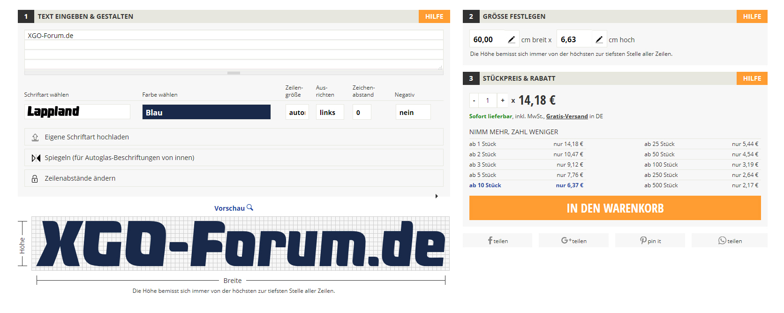Decrease quantity with the minus button
This screenshot has width=784, height=313.
[x=474, y=100]
